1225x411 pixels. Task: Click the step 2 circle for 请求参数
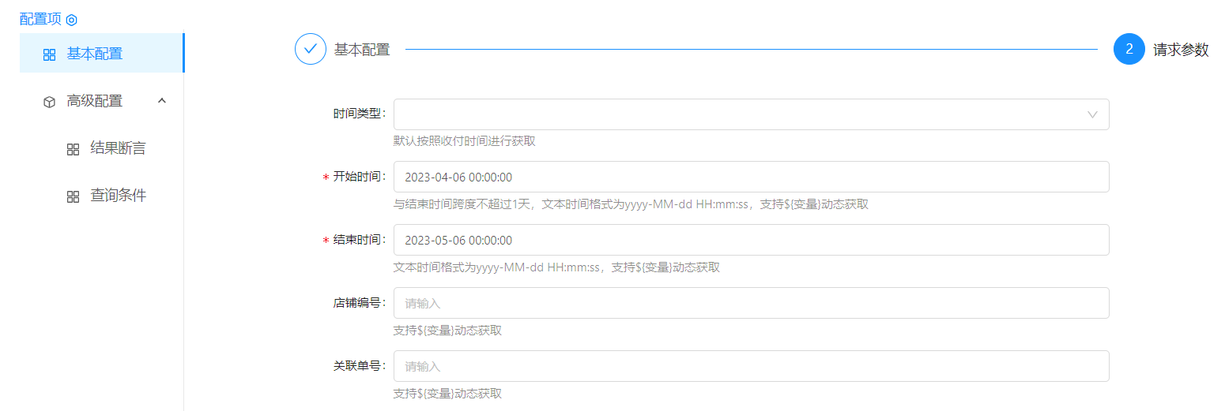click(1129, 49)
